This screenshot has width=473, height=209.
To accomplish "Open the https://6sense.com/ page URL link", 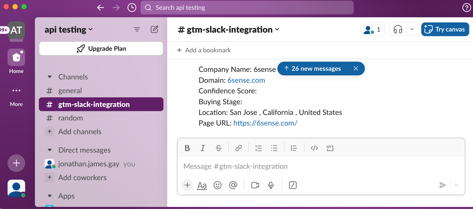I will 265,123.
